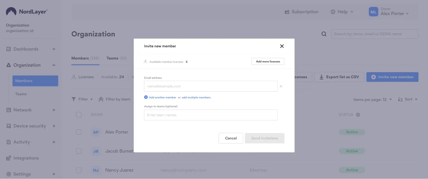Clear the email address field with X icon
The width and height of the screenshot is (428, 179).
pyautogui.click(x=281, y=86)
